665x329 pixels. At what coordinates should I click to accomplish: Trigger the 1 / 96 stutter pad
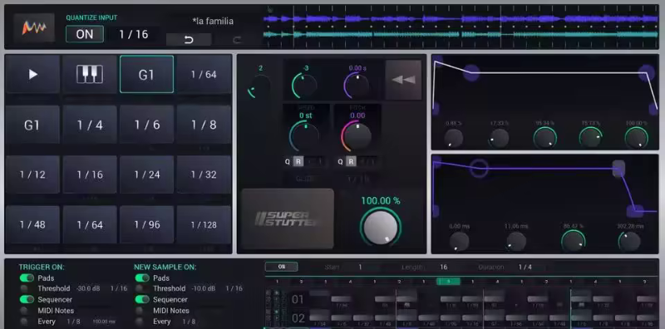(x=146, y=224)
